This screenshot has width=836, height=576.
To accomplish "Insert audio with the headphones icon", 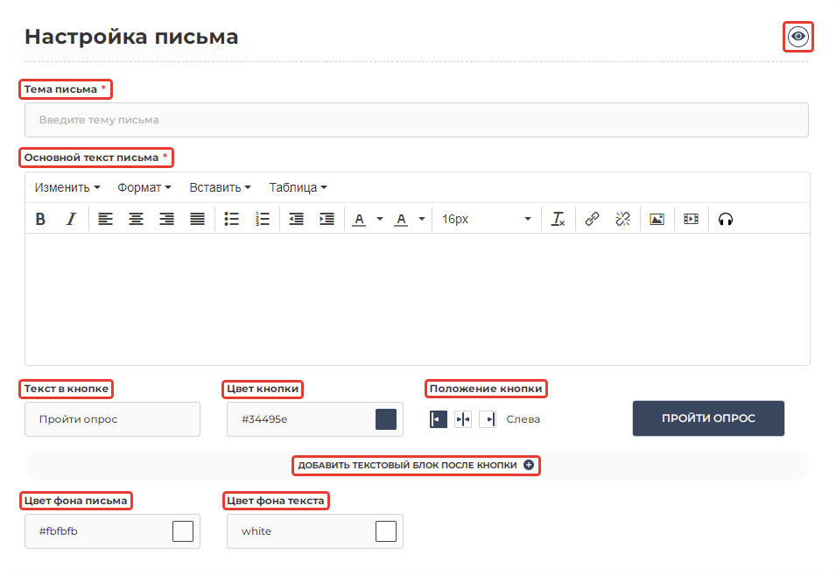I will click(x=726, y=219).
